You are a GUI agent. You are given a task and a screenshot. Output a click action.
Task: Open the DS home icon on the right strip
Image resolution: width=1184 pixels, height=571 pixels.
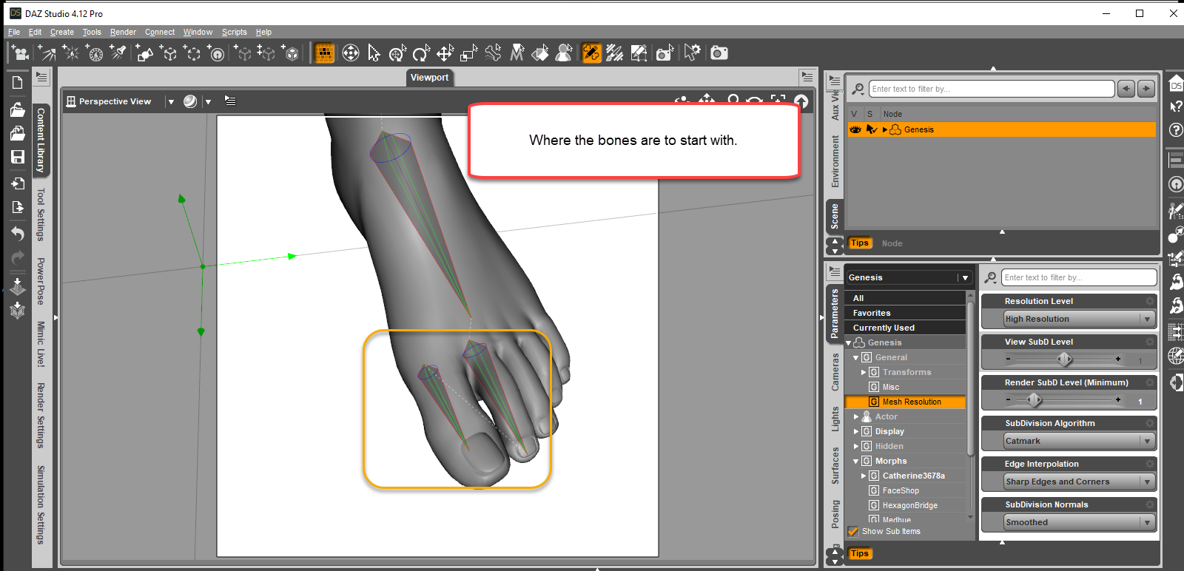[x=1176, y=84]
